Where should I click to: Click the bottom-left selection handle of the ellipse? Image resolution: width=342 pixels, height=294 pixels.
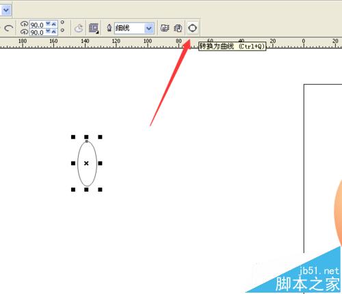[x=73, y=190]
